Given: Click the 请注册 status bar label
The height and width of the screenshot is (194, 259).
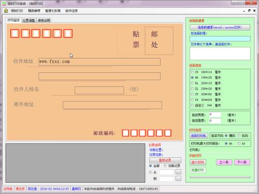Looking at the screenshot, I should coord(20,189).
